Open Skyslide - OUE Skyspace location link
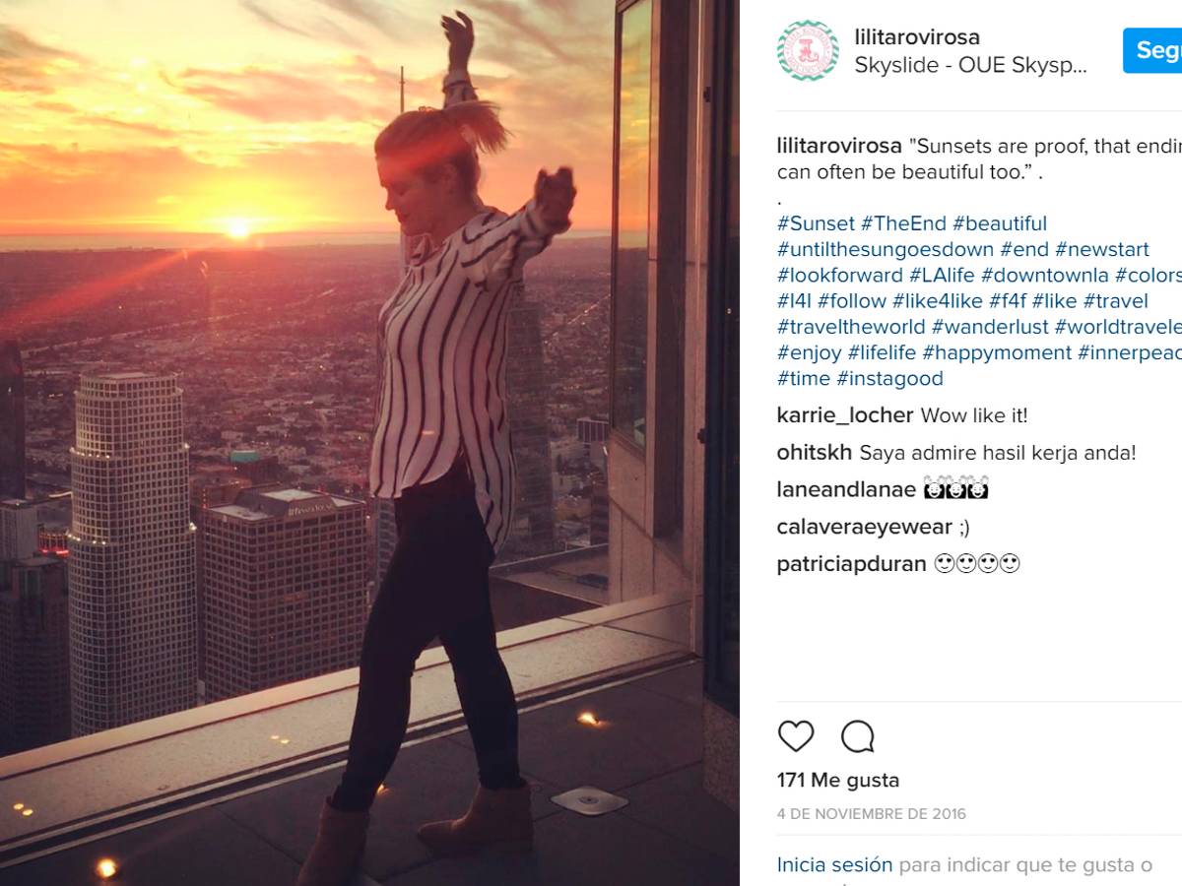 (971, 66)
